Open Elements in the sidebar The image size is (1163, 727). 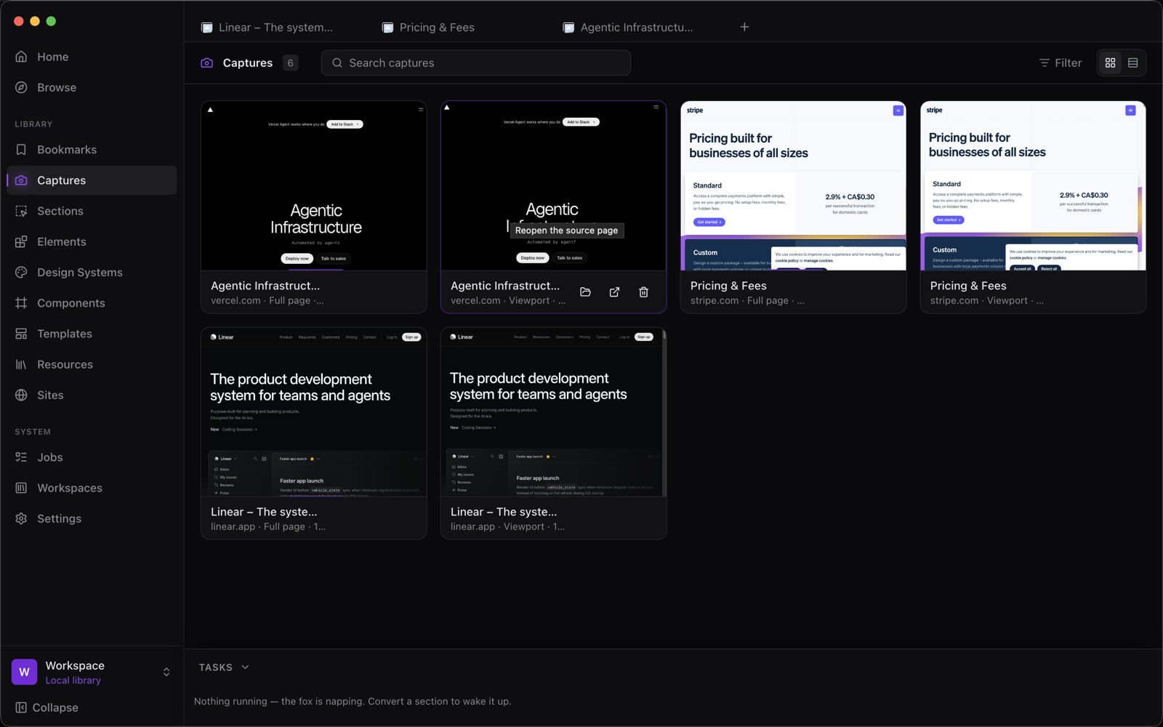pyautogui.click(x=92, y=241)
